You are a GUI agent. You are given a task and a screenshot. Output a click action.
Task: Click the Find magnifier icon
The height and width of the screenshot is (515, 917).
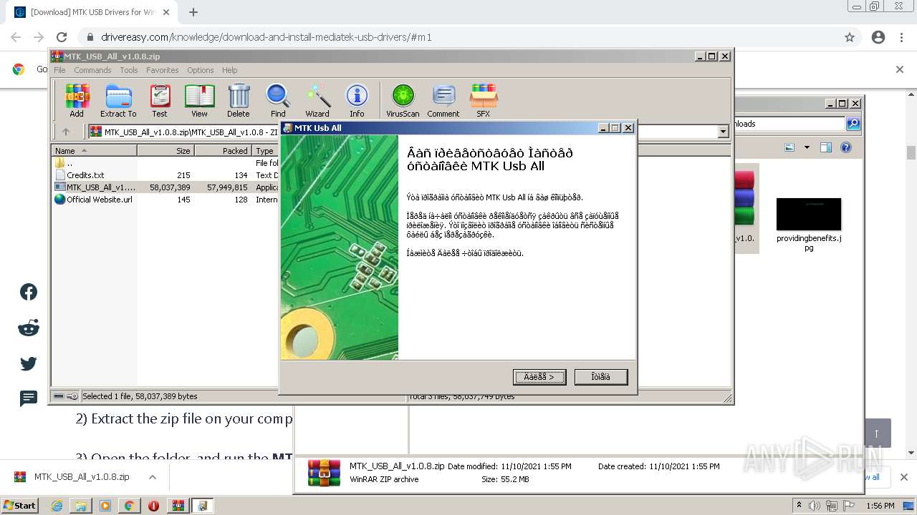(x=278, y=100)
